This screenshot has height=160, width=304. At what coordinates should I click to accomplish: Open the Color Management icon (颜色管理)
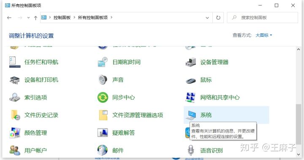click(x=15, y=133)
